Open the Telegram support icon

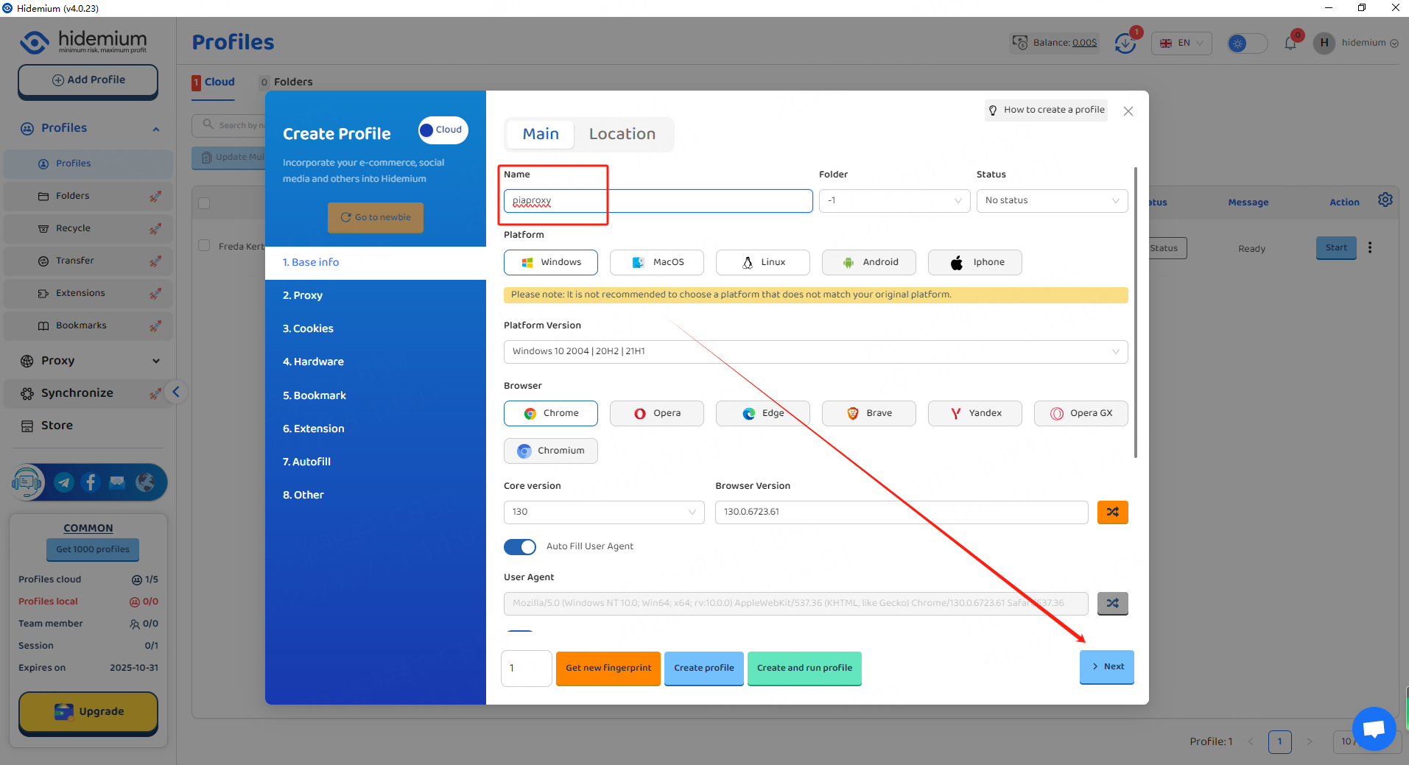coord(64,482)
